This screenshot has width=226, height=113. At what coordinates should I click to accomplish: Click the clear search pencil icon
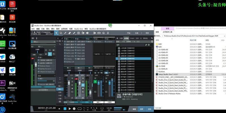click(x=146, y=45)
